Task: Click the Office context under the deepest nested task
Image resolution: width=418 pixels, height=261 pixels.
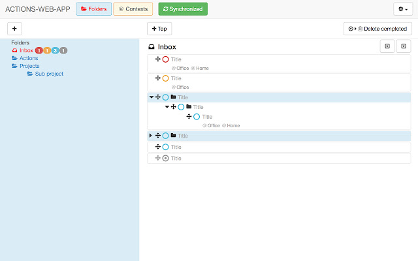Action: pyautogui.click(x=211, y=125)
